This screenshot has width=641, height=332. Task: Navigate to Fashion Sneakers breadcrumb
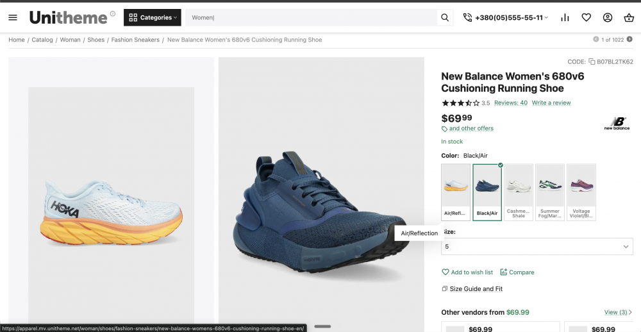point(135,40)
